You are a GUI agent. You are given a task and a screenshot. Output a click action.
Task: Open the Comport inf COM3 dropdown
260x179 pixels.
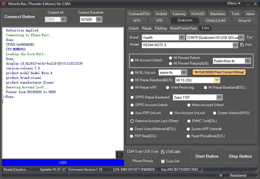click(64, 20)
